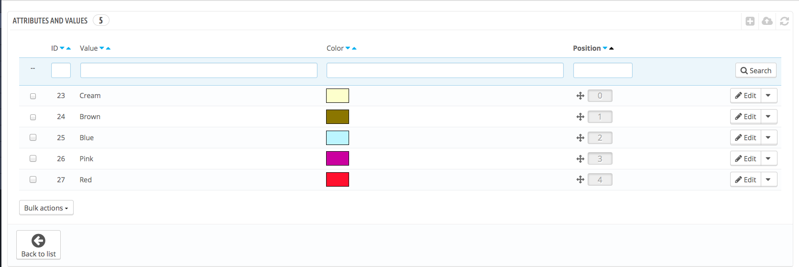
Task: Click the refresh list icon
Action: click(x=784, y=21)
